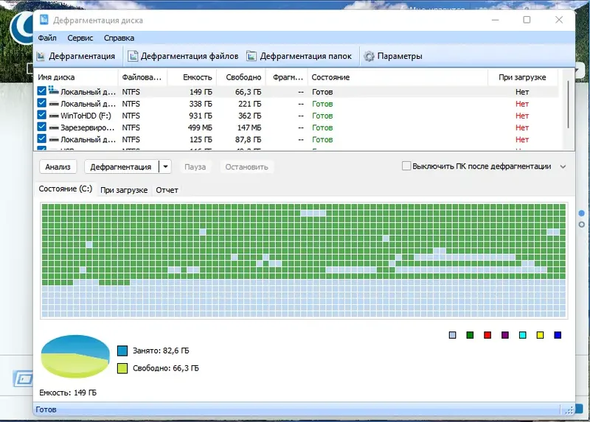This screenshot has height=422, width=590.
Task: Click the light blue legend swatch
Action: tap(453, 335)
